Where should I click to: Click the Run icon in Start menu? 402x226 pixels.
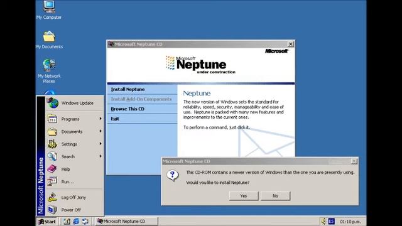point(52,181)
